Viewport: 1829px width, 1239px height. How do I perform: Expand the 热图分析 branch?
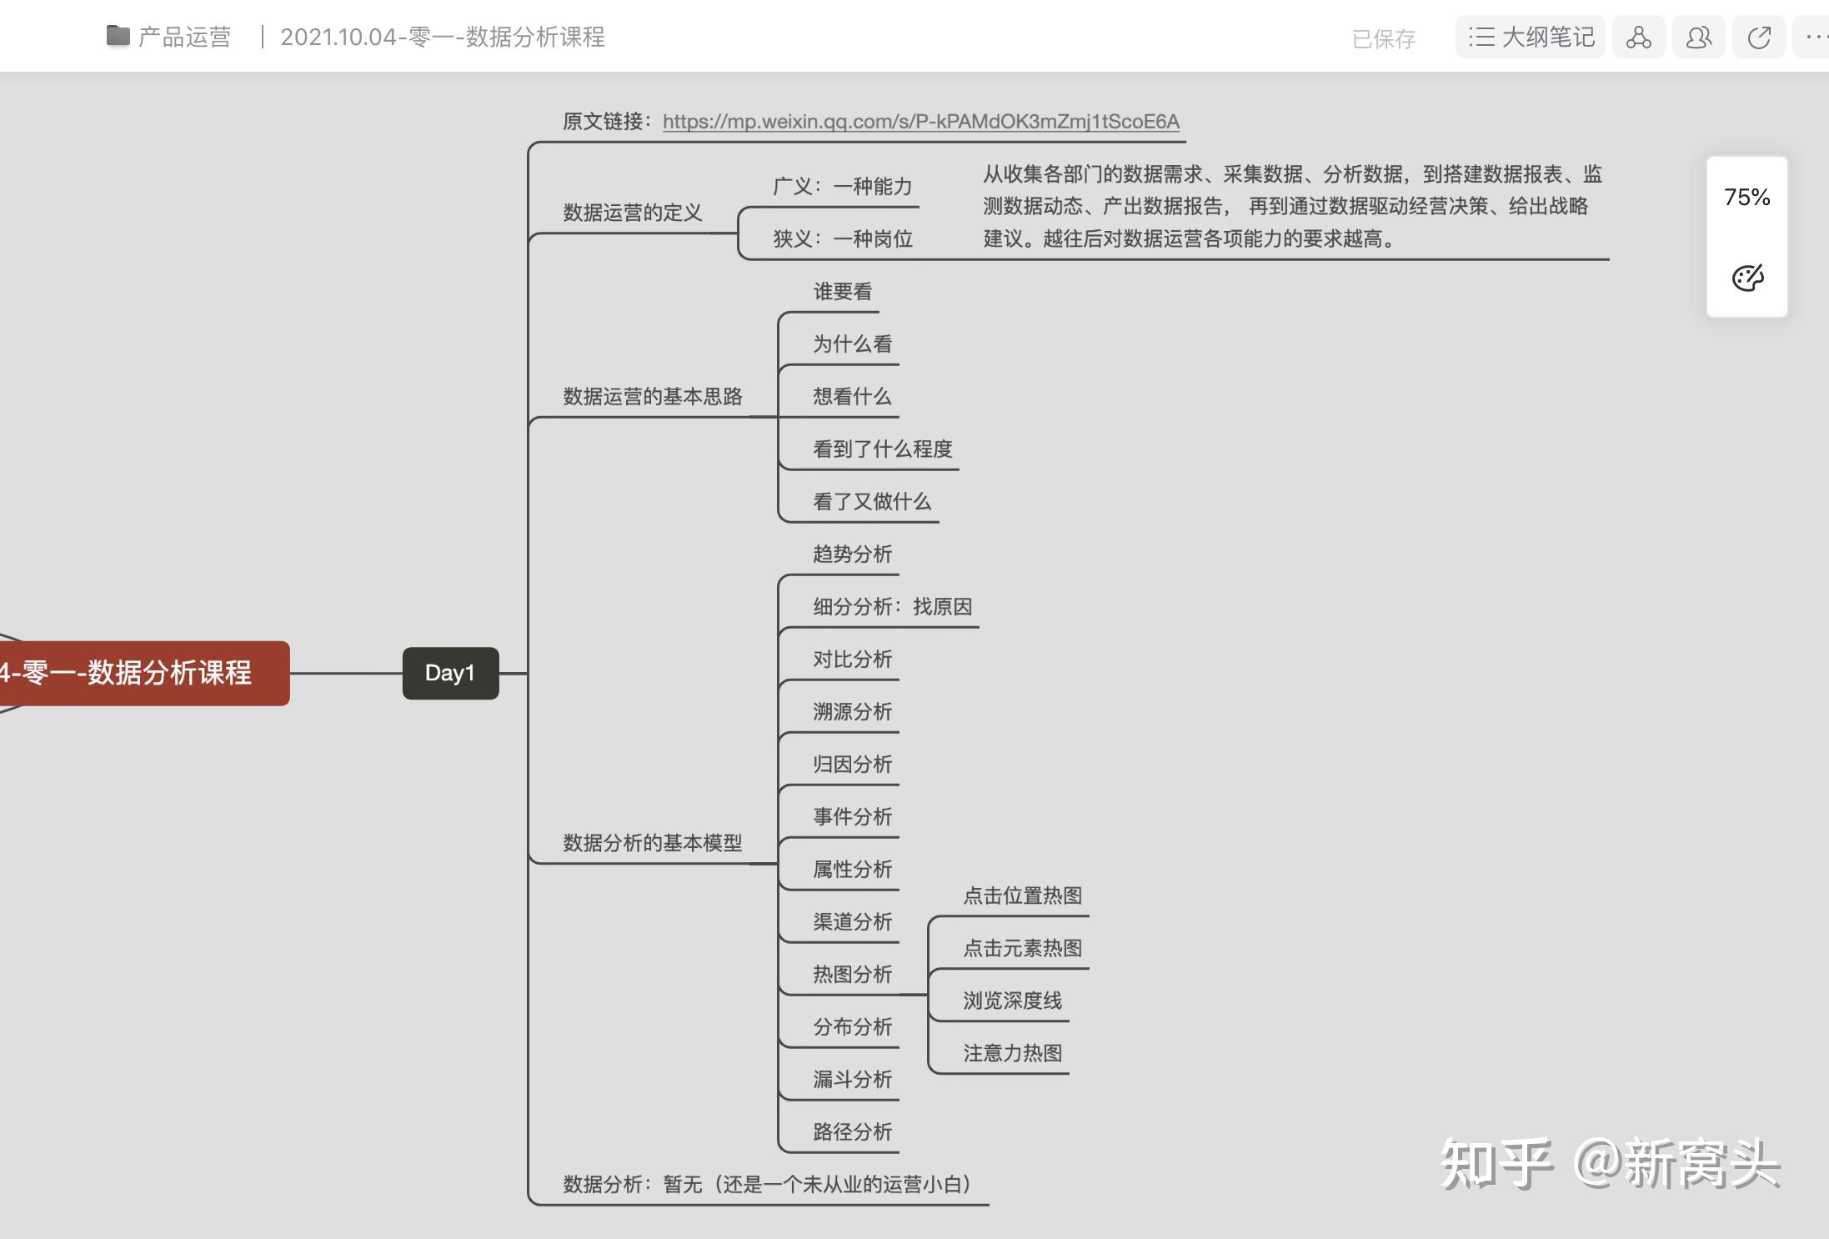(x=852, y=973)
